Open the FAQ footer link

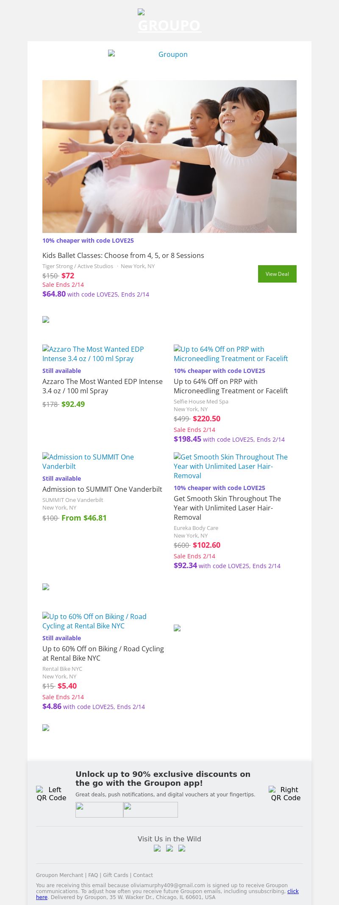[x=93, y=875]
